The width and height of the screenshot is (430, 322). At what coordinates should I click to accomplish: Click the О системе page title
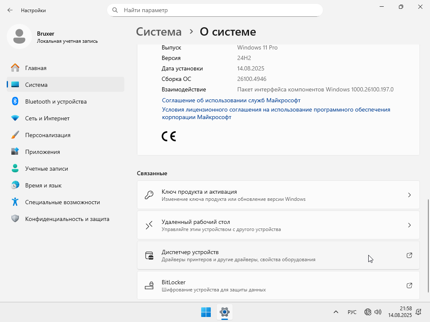tap(228, 32)
